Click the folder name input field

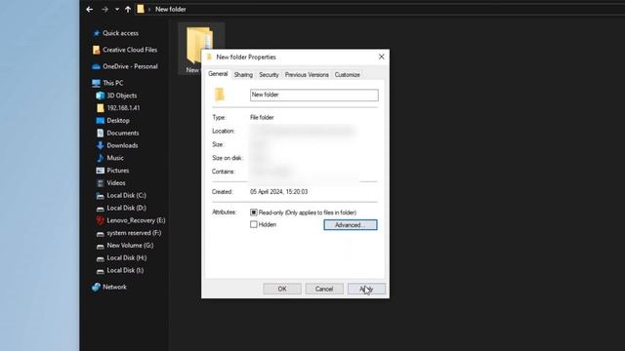(x=314, y=96)
